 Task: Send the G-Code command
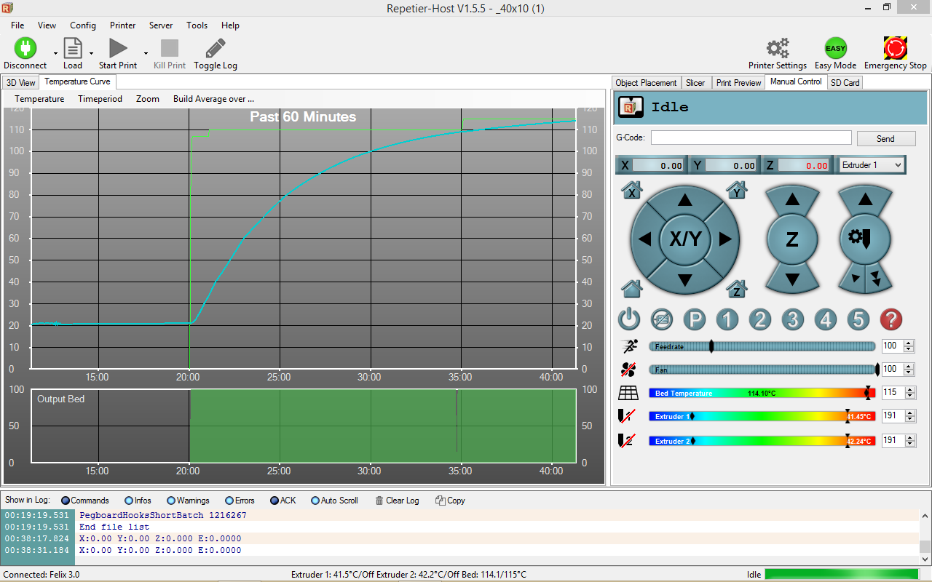[885, 138]
